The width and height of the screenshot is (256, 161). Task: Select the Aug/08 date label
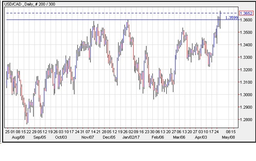coord(18,137)
